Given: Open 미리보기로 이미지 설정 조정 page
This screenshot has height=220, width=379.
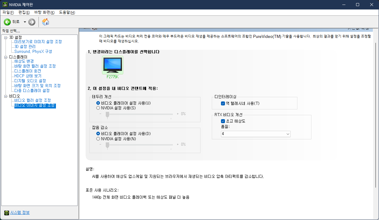Looking at the screenshot, I should tap(38, 42).
